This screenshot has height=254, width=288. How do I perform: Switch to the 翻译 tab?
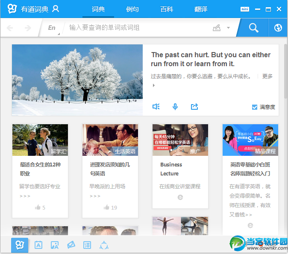click(201, 9)
